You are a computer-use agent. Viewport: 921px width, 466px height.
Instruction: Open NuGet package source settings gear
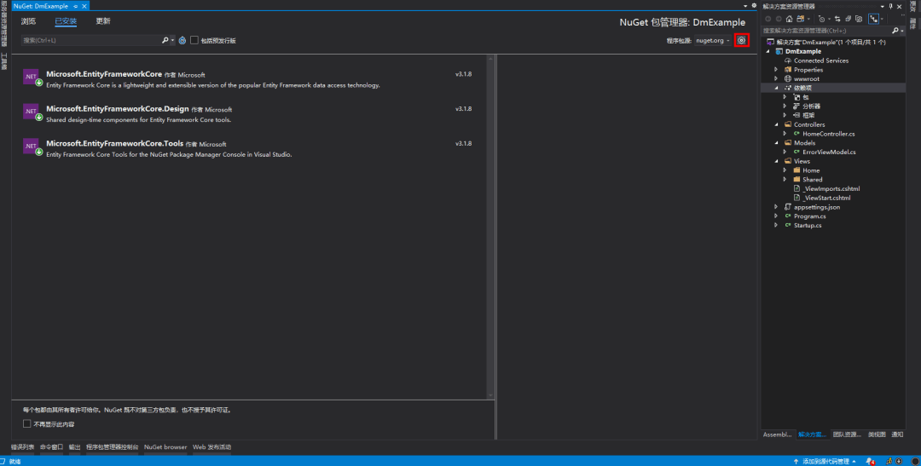click(741, 40)
